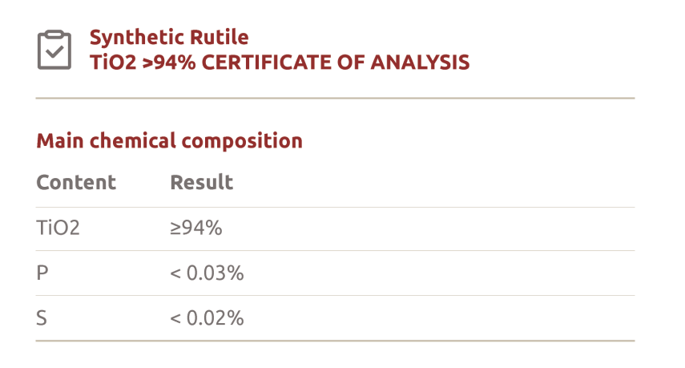Click the "Content" column header
The image size is (685, 368).
click(x=76, y=182)
